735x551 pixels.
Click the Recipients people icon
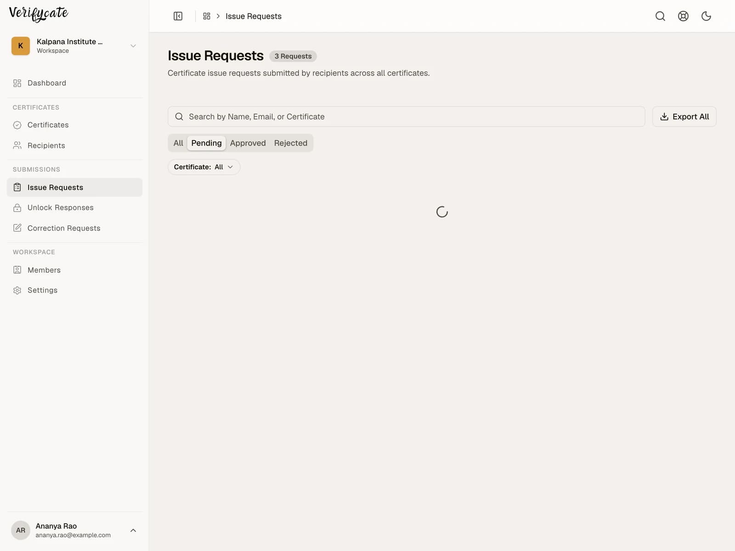[x=17, y=146]
